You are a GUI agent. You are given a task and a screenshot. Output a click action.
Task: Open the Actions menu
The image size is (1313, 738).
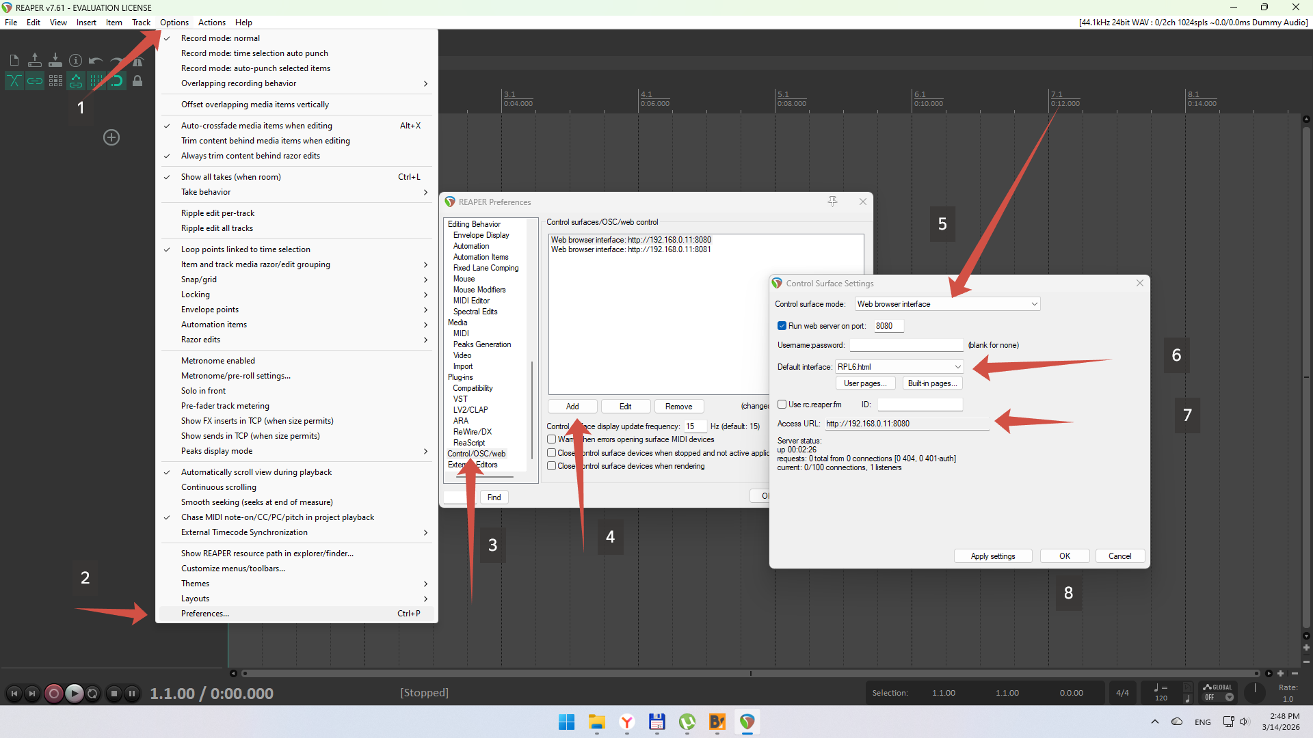pos(211,23)
